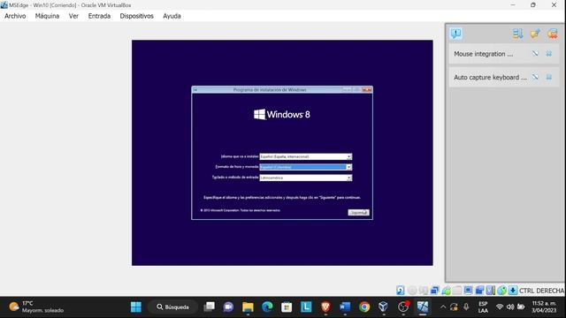Viewport: 566px width, 318px height.
Task: Open the Windows Start menu
Action: click(x=136, y=307)
